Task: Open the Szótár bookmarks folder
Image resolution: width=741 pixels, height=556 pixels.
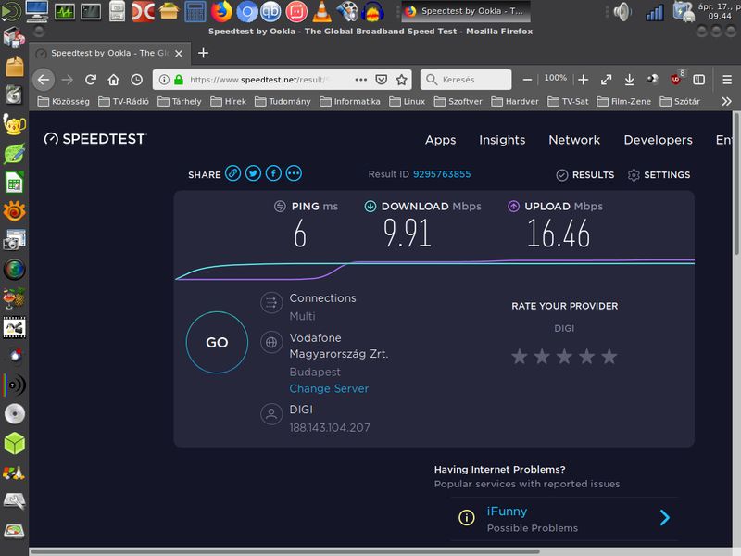Action: 680,101
